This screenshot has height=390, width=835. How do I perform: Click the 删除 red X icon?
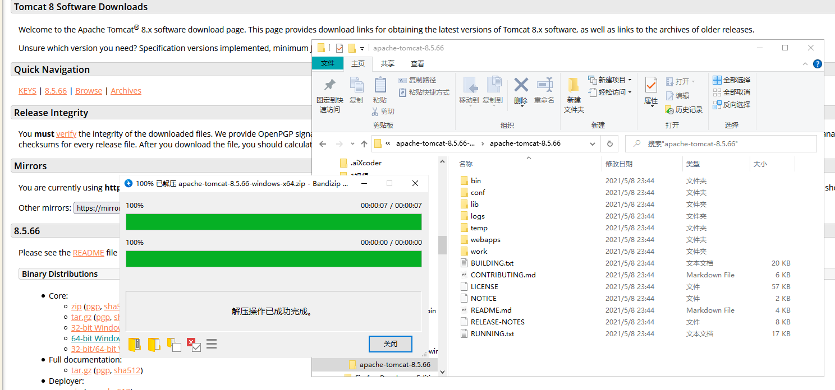[x=521, y=85]
